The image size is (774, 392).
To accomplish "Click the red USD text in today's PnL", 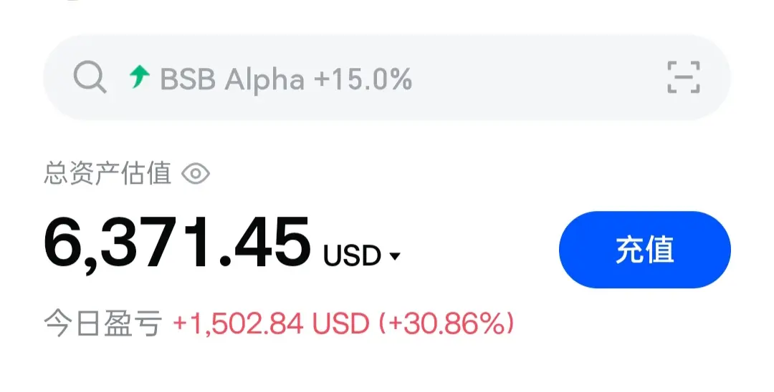I will pyautogui.click(x=341, y=323).
